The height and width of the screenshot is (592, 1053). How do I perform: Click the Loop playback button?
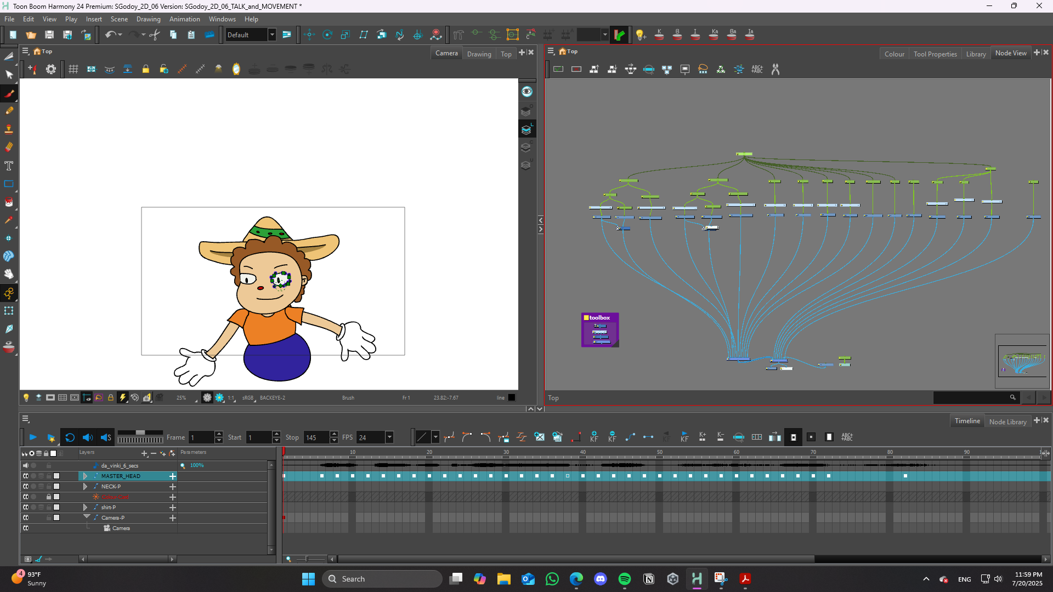click(x=70, y=437)
